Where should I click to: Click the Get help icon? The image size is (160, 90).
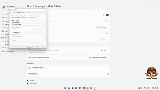coord(28,80)
